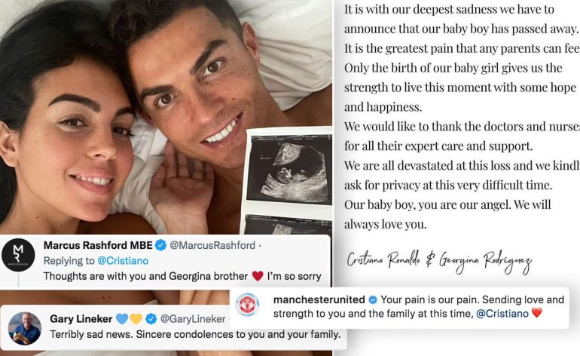Click the @Cristiano mention in manchesterunited's comment

coord(502,314)
